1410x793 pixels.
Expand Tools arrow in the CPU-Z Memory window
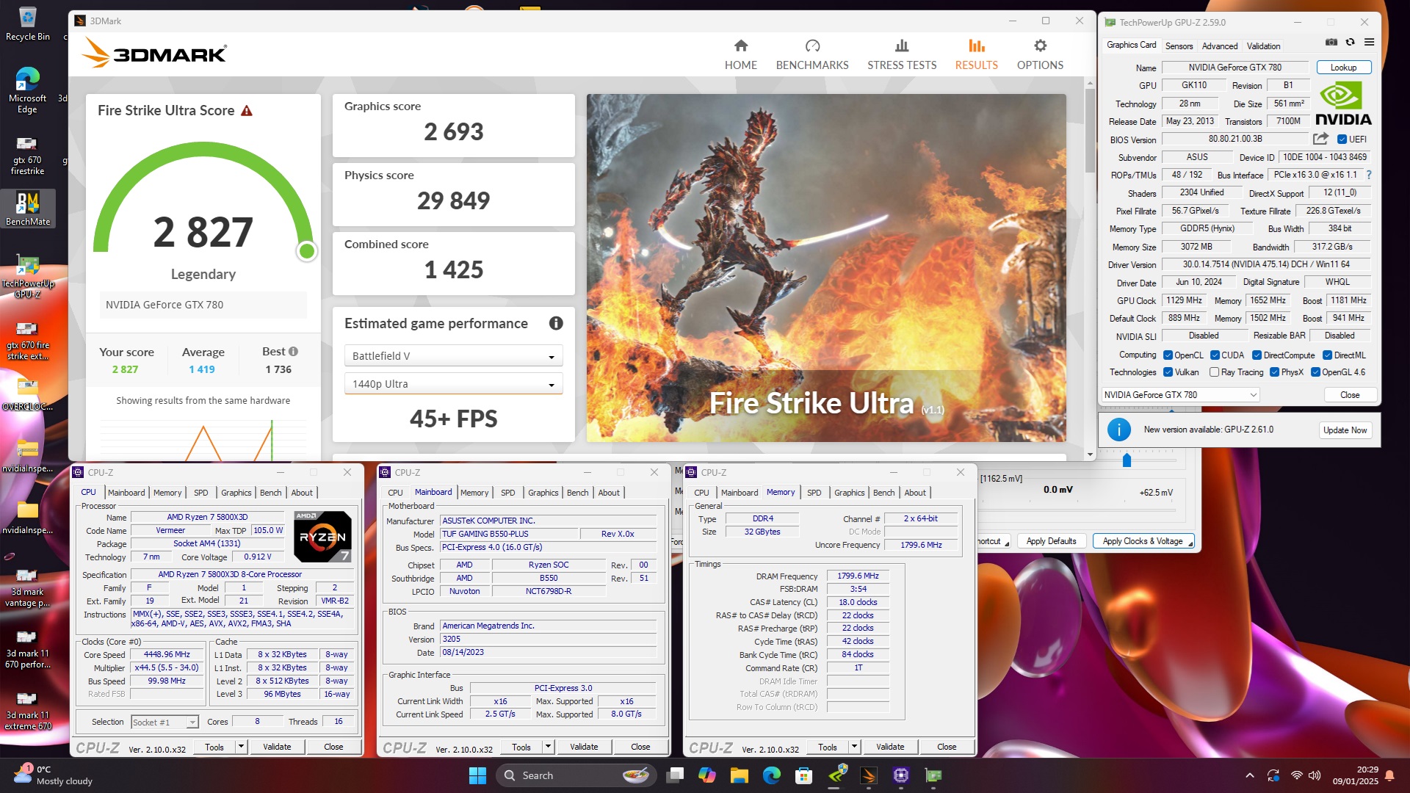coord(853,747)
